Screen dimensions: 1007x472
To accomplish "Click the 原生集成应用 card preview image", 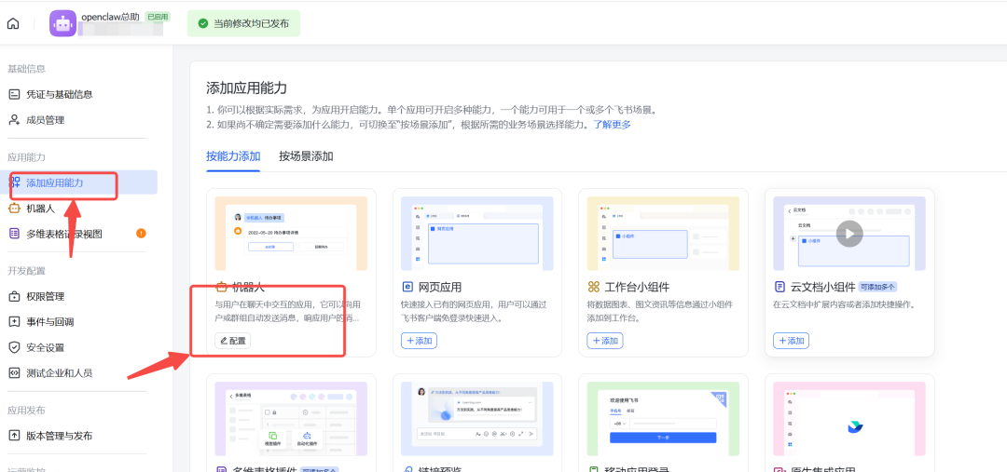I will (x=849, y=419).
